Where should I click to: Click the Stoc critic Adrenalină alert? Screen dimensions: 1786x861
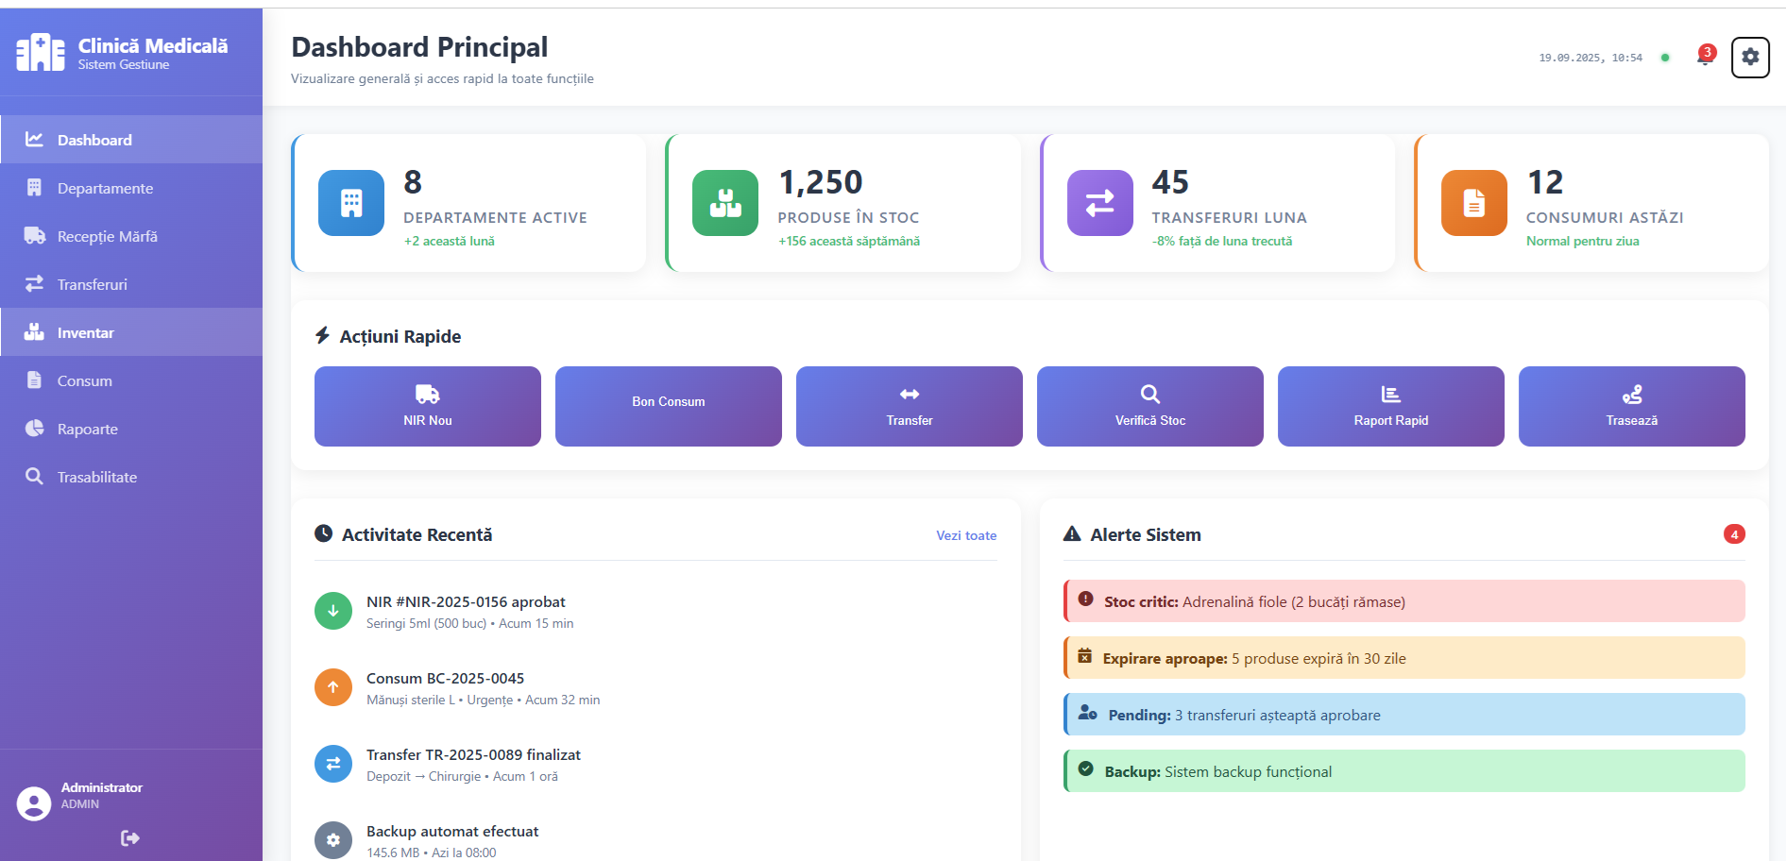pyautogui.click(x=1403, y=600)
